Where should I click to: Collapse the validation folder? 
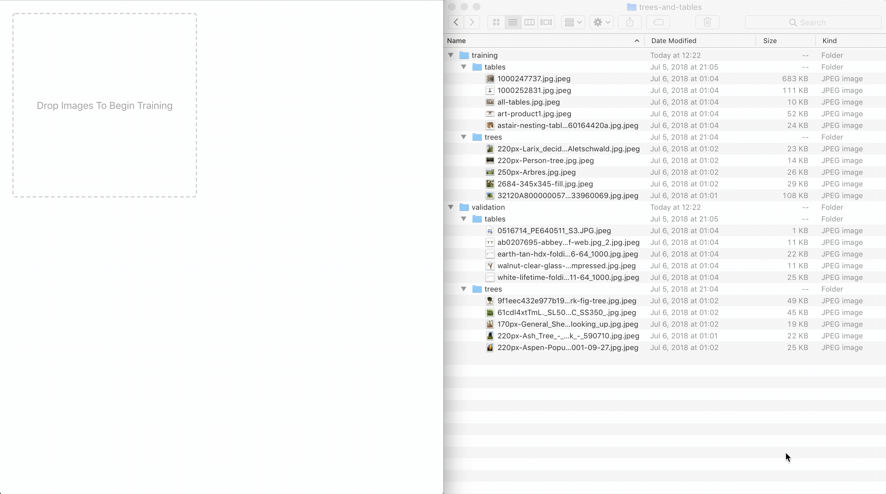(x=451, y=207)
